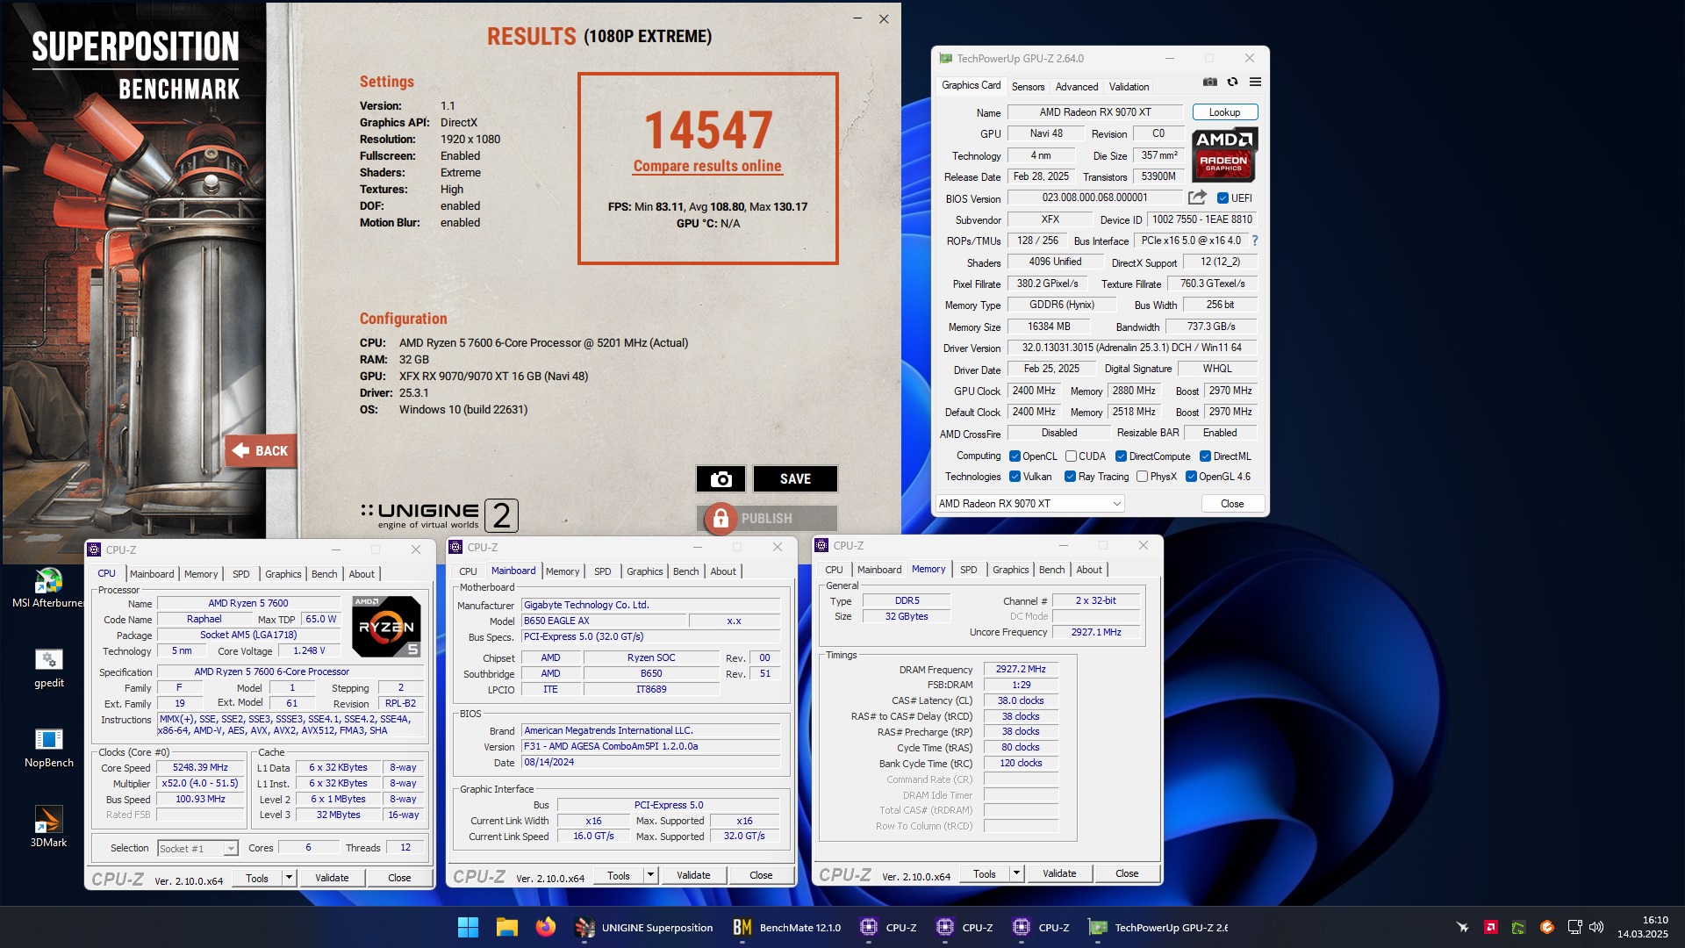This screenshot has width=1685, height=948.
Task: Expand Tools arrow in CPU-Z Mainboard window
Action: [650, 875]
